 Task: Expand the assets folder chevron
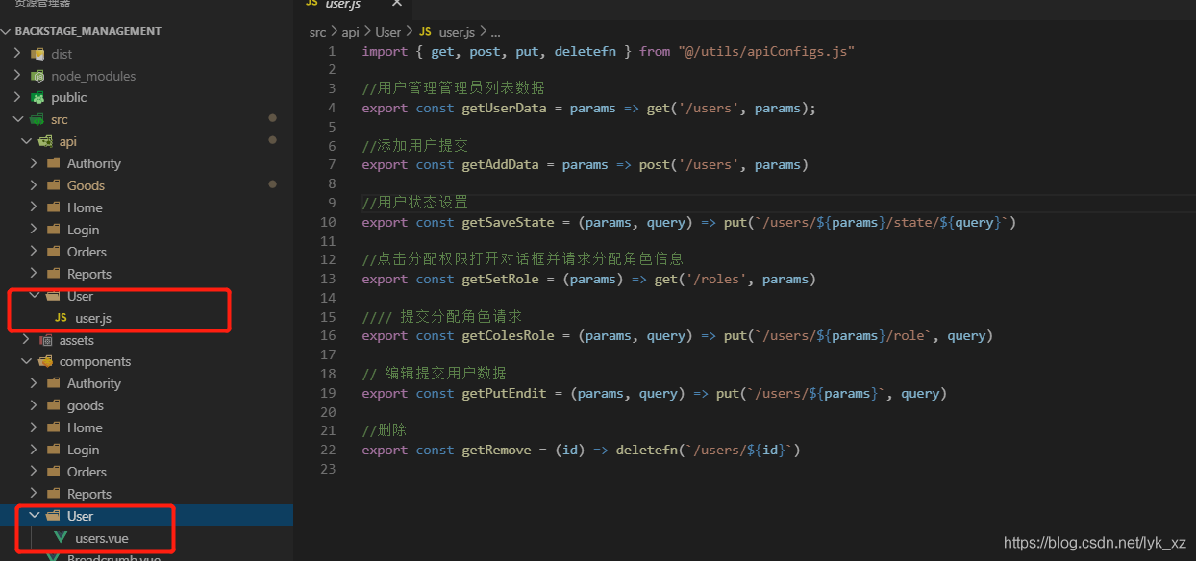coord(26,340)
